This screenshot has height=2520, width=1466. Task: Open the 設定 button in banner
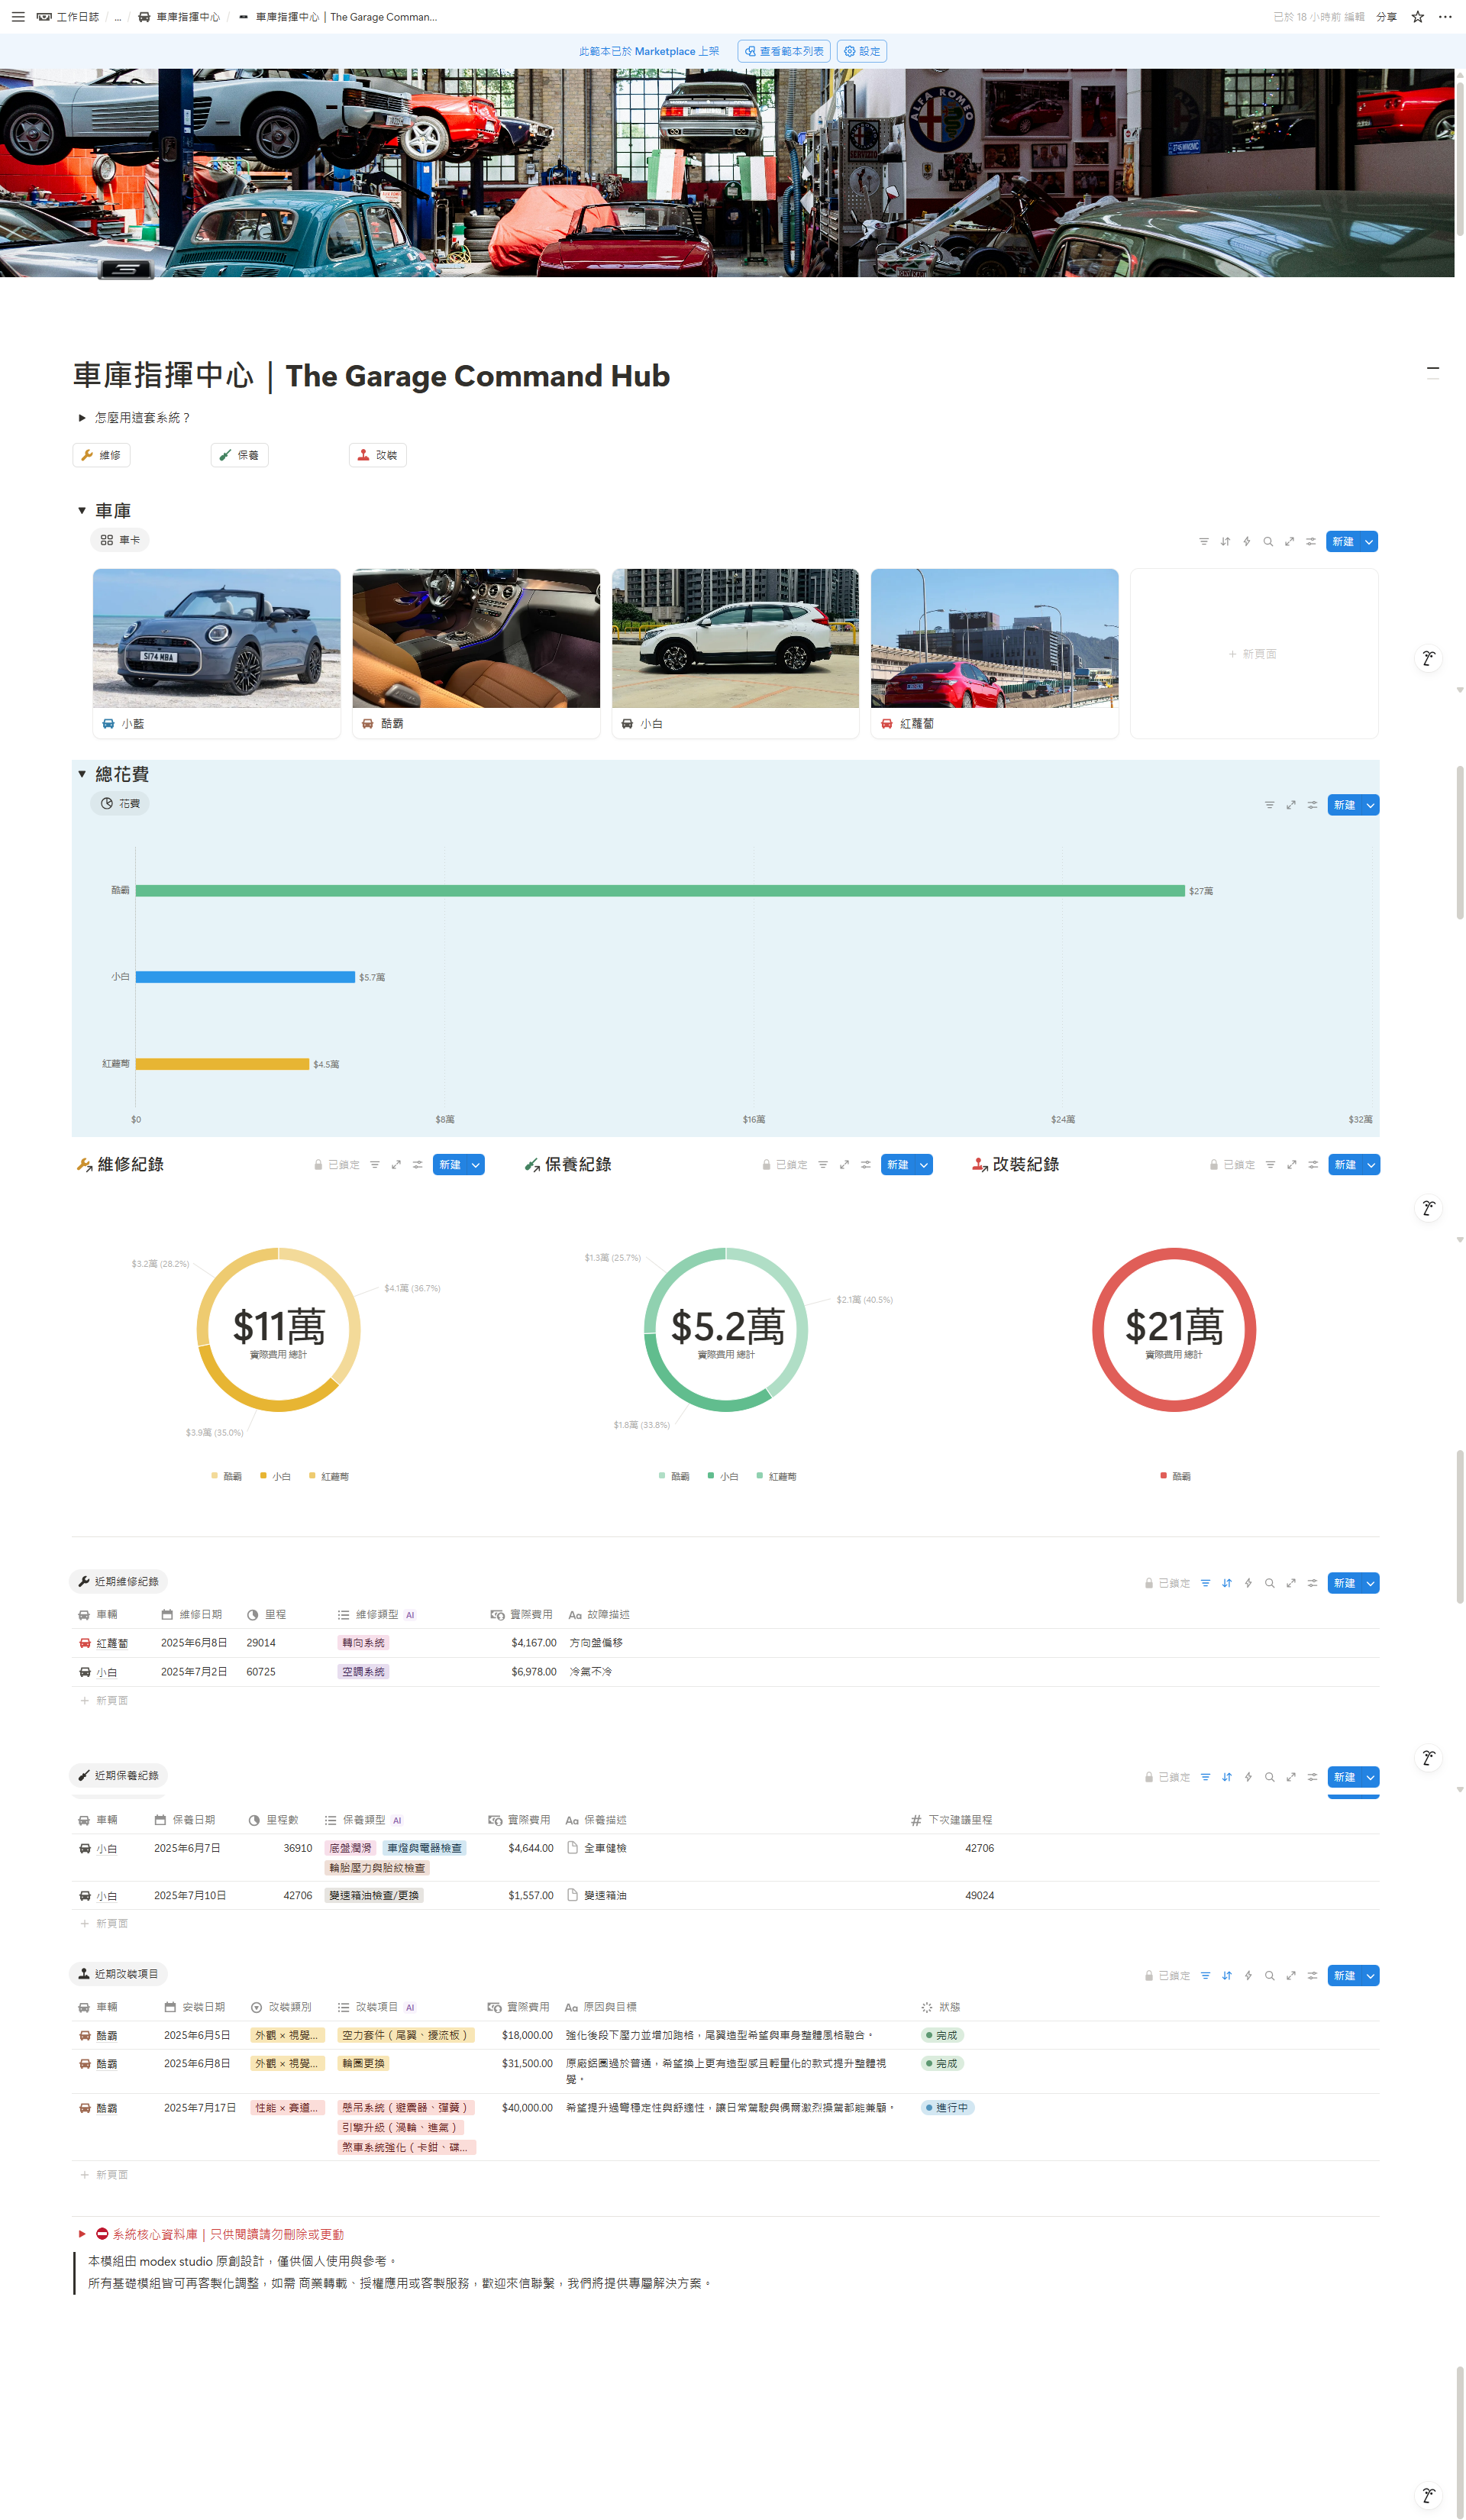pyautogui.click(x=862, y=51)
